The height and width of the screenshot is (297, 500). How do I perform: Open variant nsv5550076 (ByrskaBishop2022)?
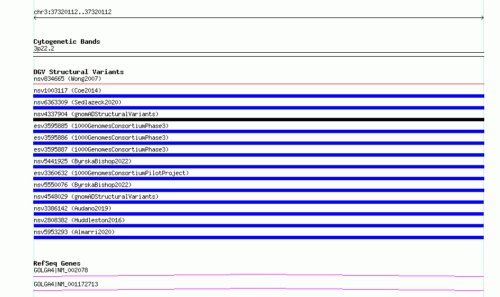tap(83, 185)
